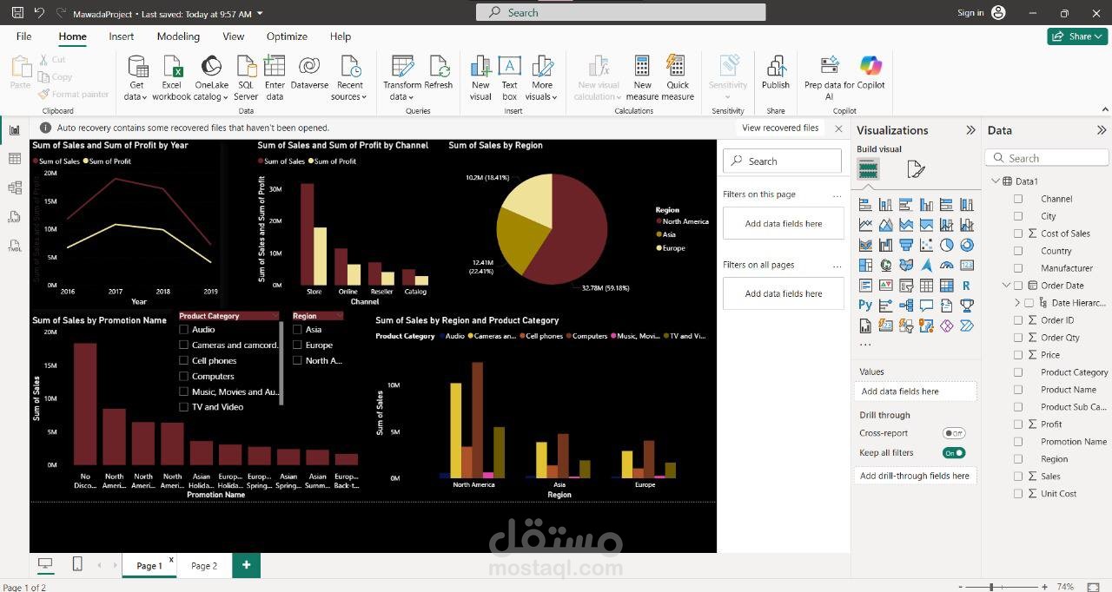This screenshot has width=1112, height=592.
Task: Select the treemap visual icon
Action: pyautogui.click(x=865, y=265)
